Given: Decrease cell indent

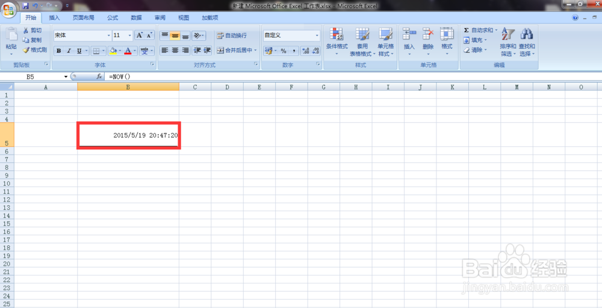Looking at the screenshot, I should (x=197, y=51).
